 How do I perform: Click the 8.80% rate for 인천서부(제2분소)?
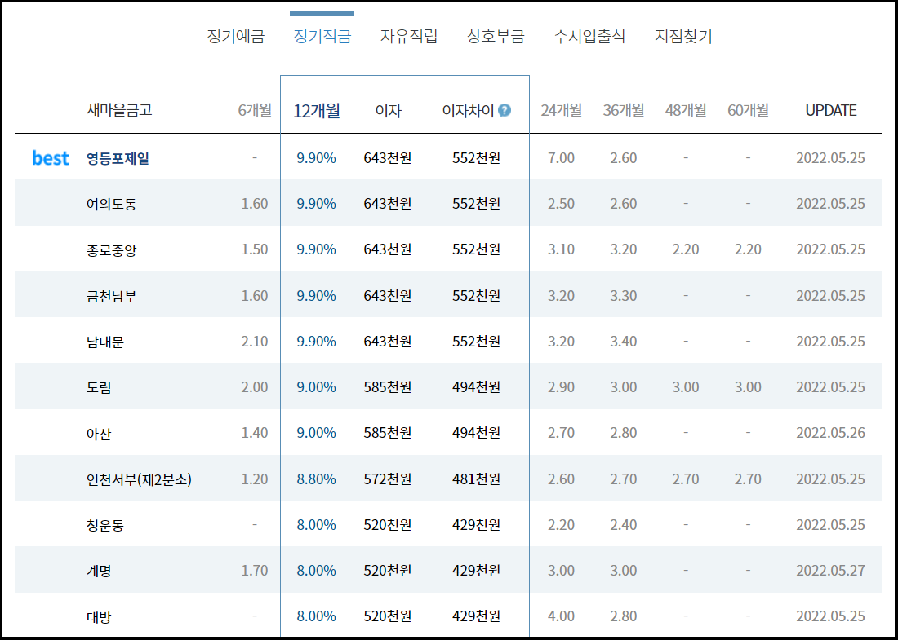[316, 479]
